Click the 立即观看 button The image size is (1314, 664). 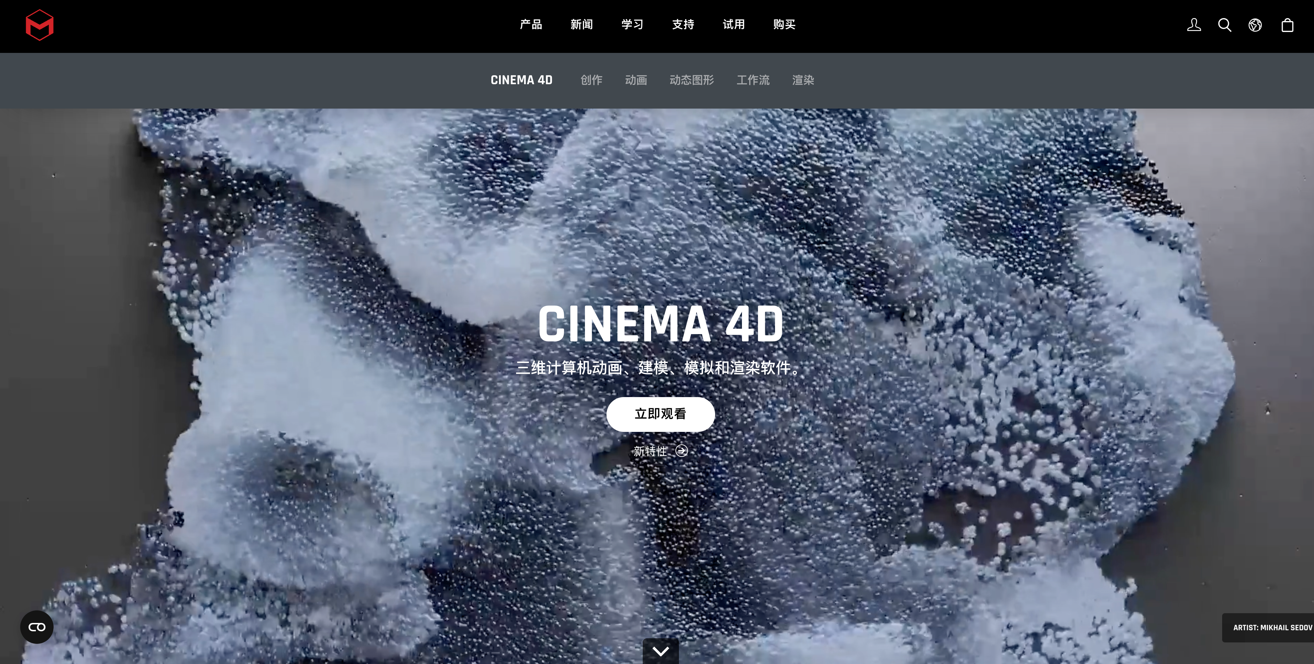point(660,414)
